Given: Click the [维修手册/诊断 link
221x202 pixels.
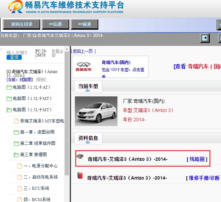Looking at the screenshot, I should [203, 178].
